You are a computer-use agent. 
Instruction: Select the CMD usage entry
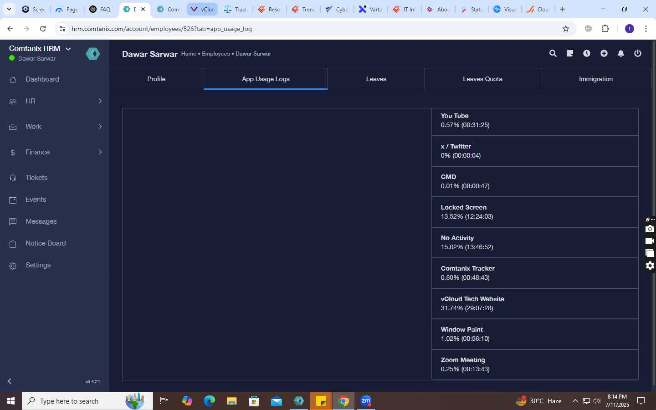[x=535, y=181]
